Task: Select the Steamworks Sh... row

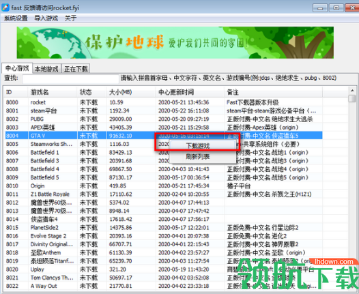Action: coord(164,144)
